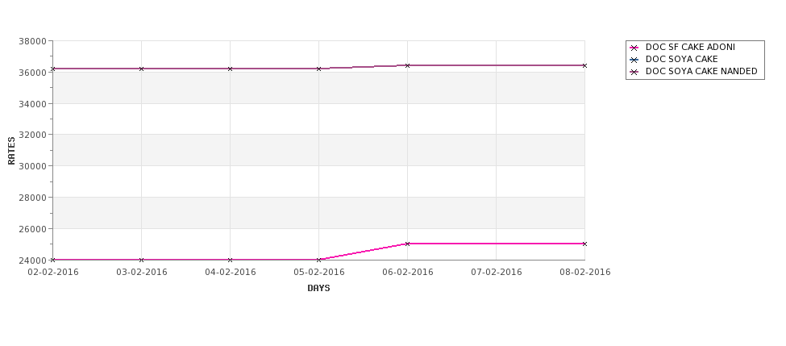Click purple line data point at 05-02-2016
The image size is (786, 346).
(318, 69)
